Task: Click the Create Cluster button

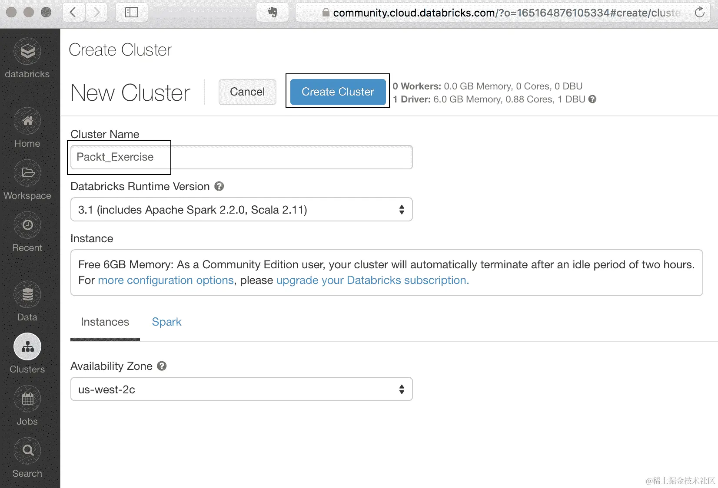Action: point(338,92)
